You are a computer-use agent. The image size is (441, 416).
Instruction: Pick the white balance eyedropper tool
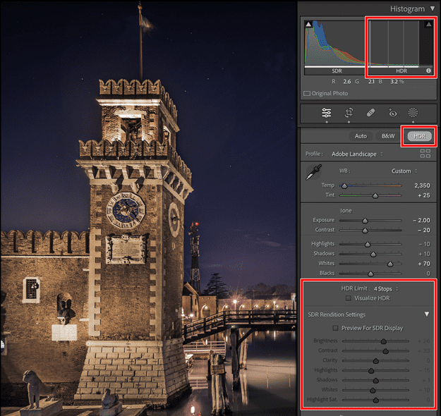point(313,172)
